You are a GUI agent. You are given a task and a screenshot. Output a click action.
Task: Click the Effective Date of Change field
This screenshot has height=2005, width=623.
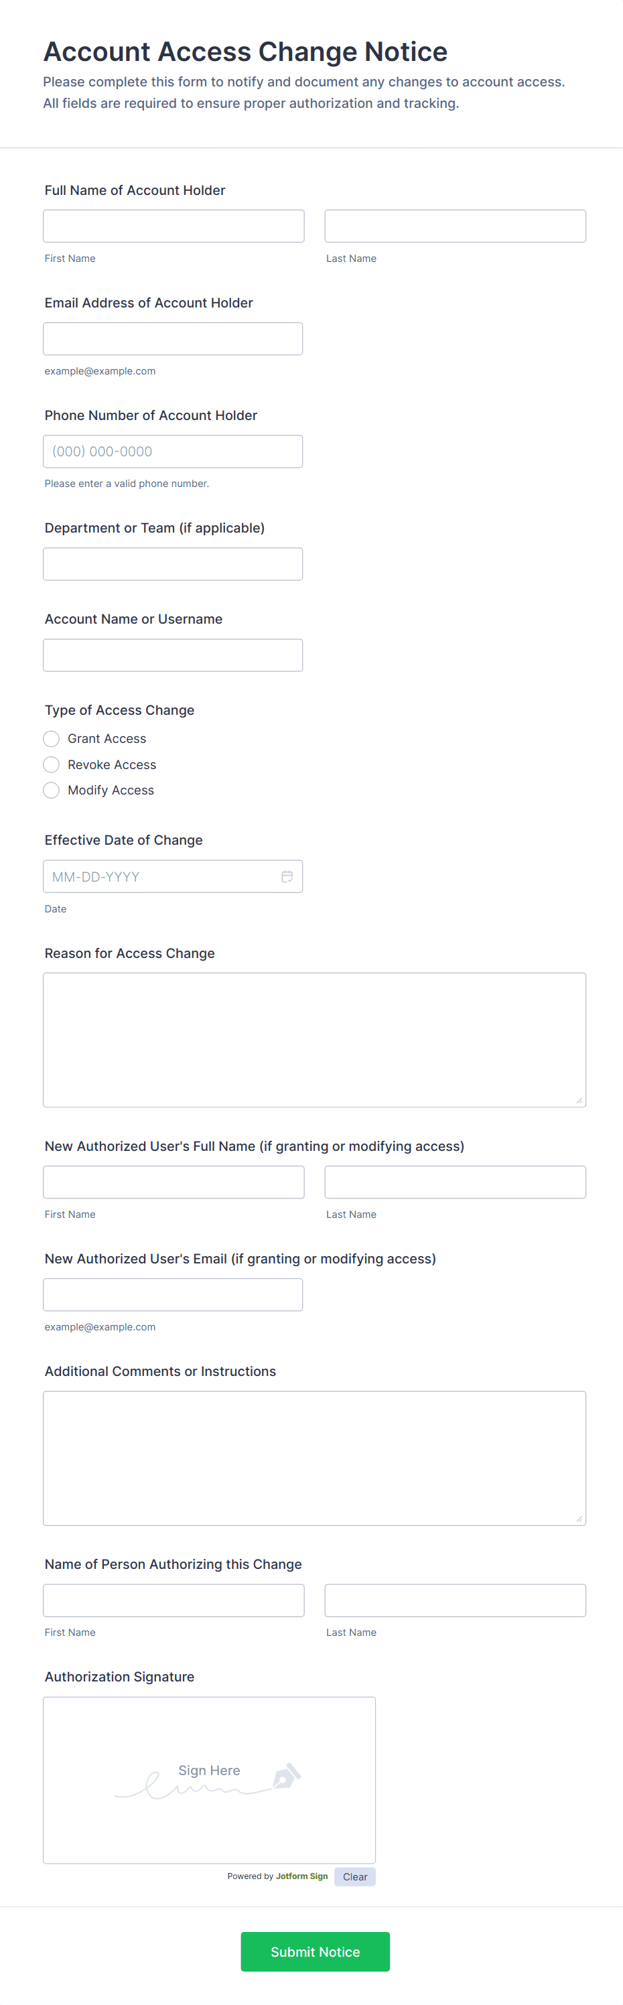pyautogui.click(x=159, y=876)
